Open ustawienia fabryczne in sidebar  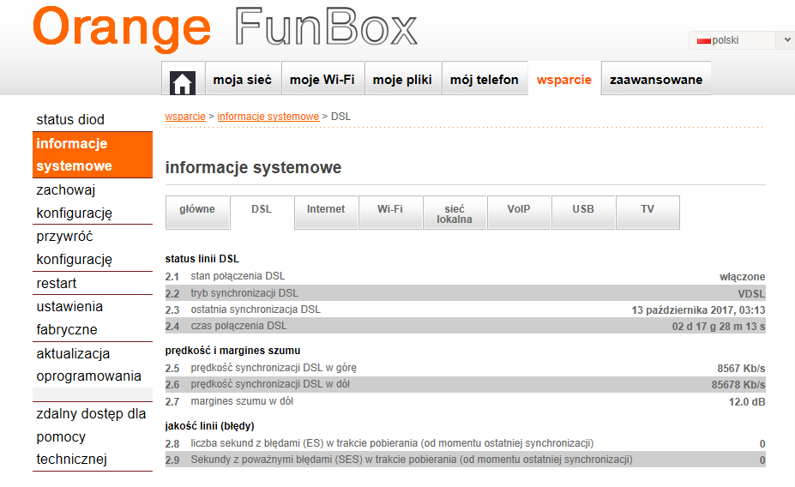[x=93, y=318]
